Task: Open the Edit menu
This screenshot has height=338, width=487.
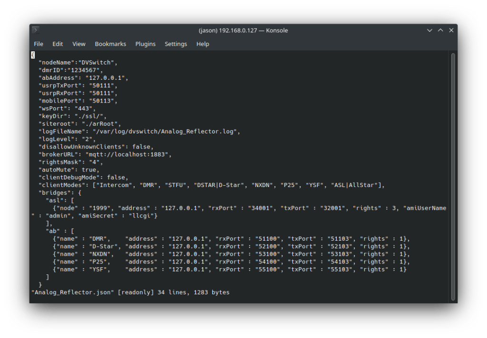Action: tap(58, 44)
